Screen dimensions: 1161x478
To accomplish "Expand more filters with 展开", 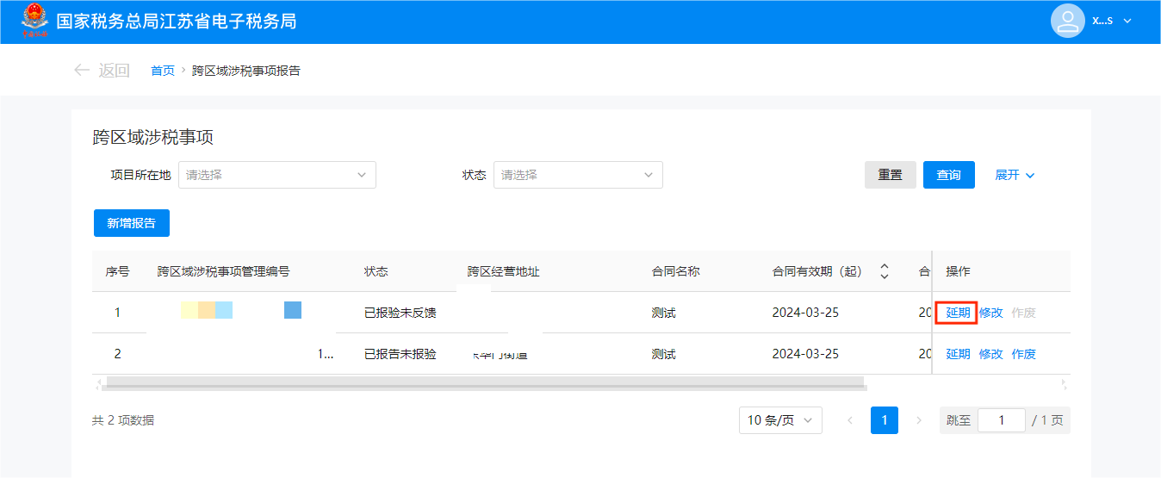I will [x=1015, y=175].
